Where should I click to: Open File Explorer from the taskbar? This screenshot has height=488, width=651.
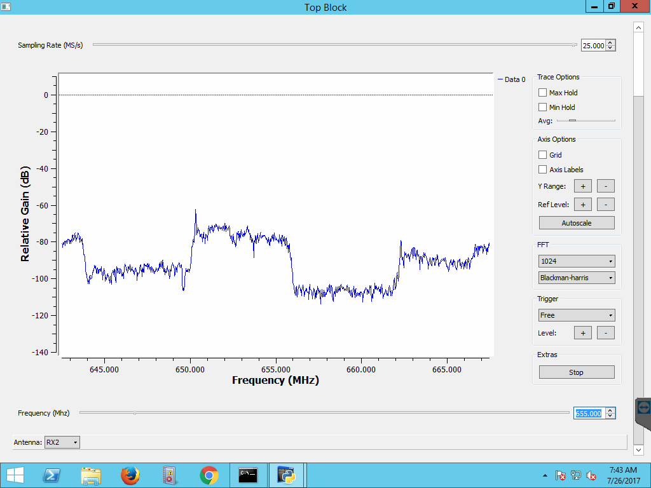91,475
